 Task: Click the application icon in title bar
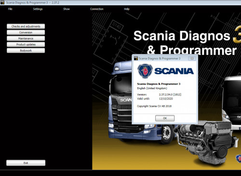click(x=2, y=2)
